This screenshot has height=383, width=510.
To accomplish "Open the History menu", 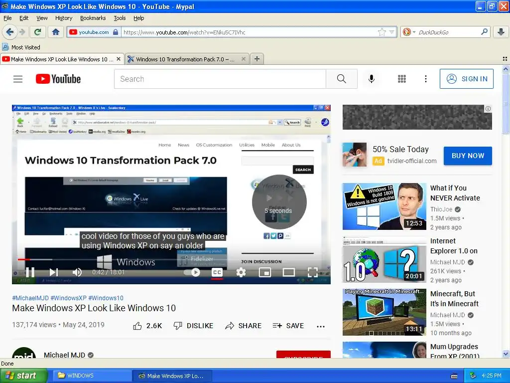I will (63, 18).
